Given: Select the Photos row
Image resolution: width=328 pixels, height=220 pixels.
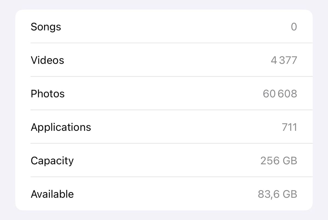Looking at the screenshot, I should pos(164,94).
